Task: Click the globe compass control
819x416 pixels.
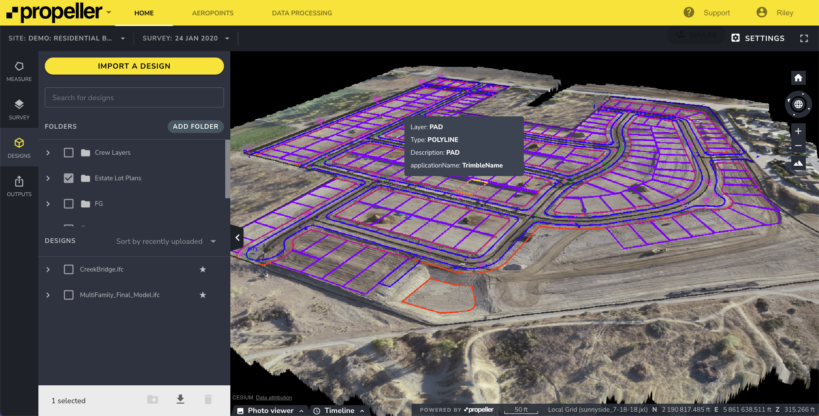Action: (x=798, y=104)
